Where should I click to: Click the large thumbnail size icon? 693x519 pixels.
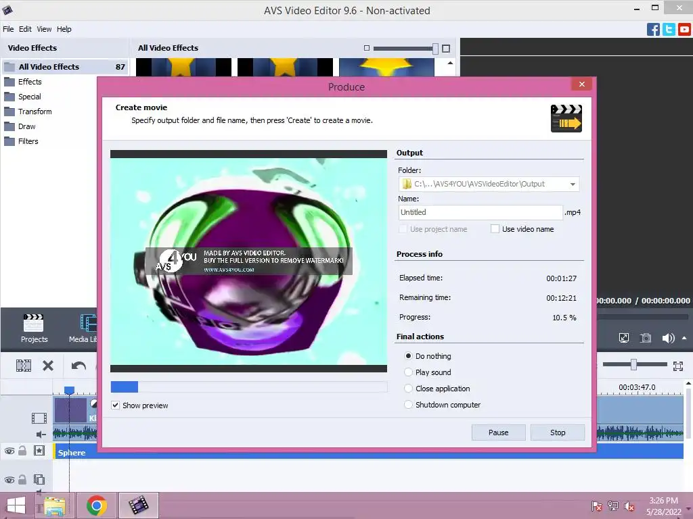point(446,49)
